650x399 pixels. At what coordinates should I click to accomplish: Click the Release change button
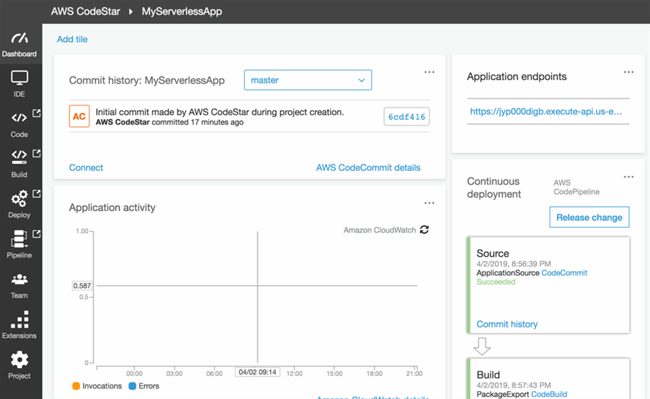(x=589, y=217)
